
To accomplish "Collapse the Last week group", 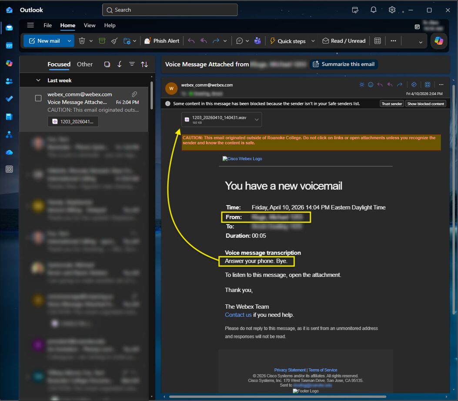I will [38, 80].
